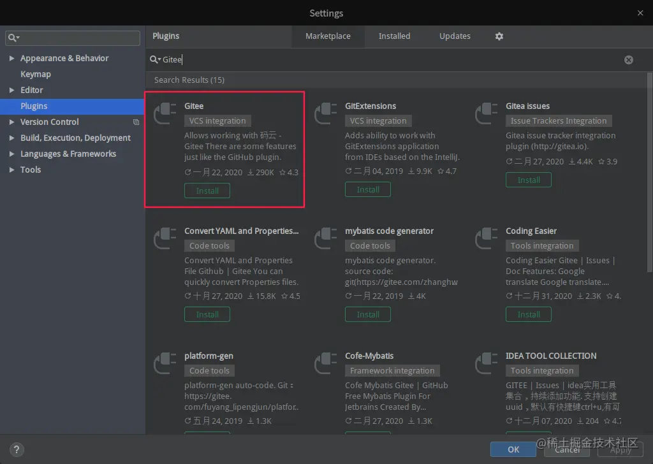Clear the Gitee plugin search text
Viewport: 653px width, 464px height.
coord(628,60)
